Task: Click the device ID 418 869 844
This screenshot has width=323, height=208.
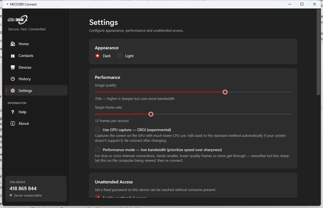Action: pos(23,189)
